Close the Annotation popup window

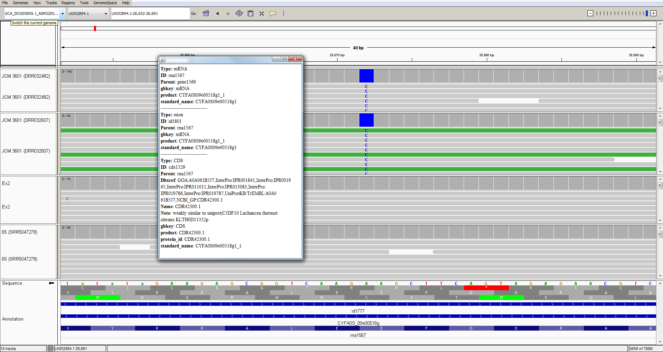tap(295, 59)
